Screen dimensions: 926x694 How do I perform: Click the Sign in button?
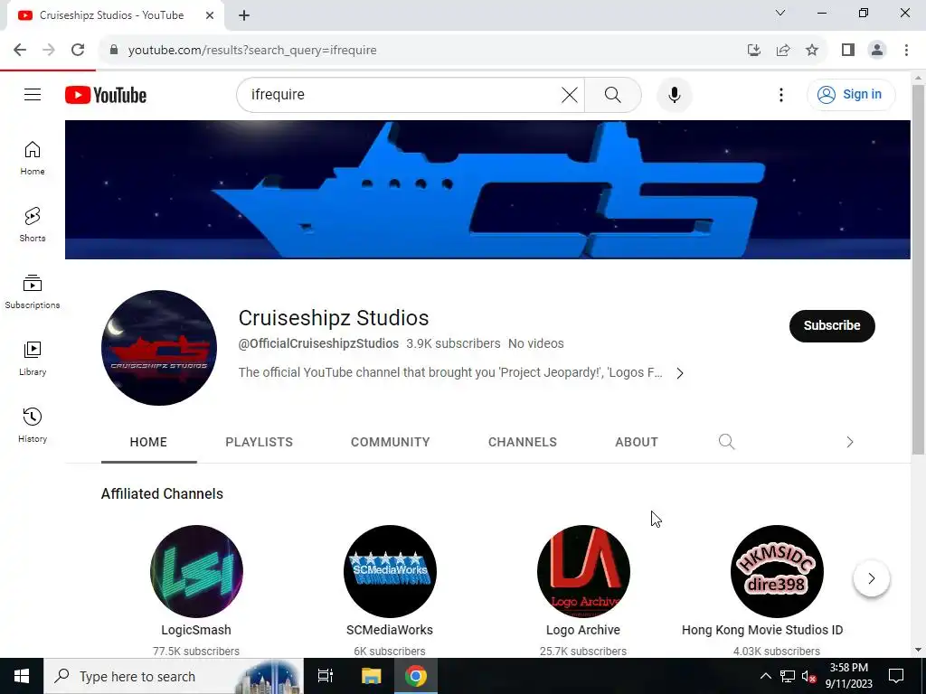pyautogui.click(x=851, y=94)
